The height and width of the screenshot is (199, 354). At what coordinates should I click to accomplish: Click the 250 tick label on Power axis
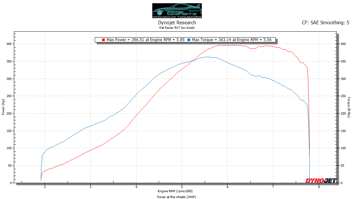9,96
